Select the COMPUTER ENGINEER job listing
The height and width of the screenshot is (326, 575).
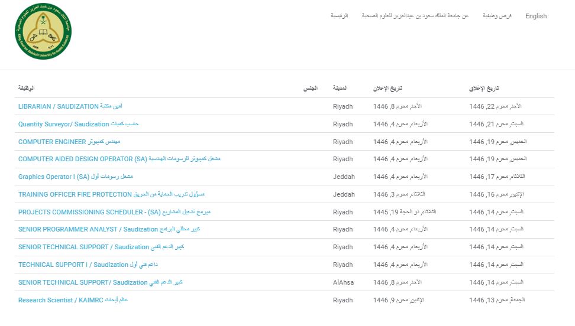tap(69, 142)
